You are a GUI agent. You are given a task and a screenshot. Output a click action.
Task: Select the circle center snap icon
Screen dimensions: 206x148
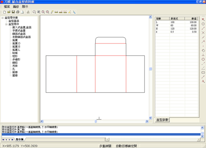[203, 24]
